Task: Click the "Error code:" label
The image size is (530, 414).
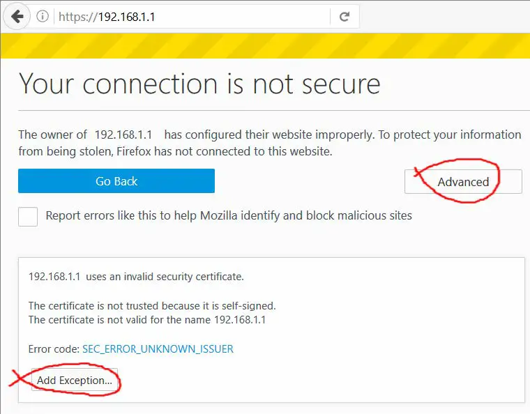Action: [54, 349]
